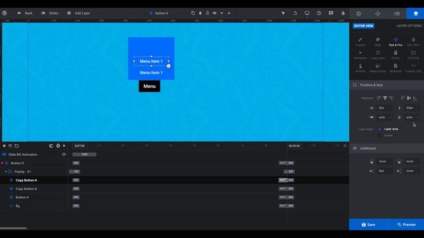Align layer vertically to middle
The height and width of the screenshot is (238, 424).
[409, 98]
